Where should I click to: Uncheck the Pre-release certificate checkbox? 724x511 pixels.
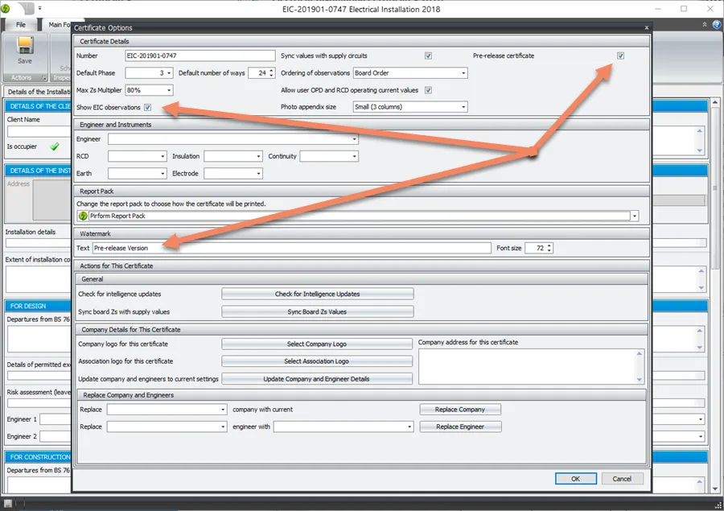coord(620,56)
